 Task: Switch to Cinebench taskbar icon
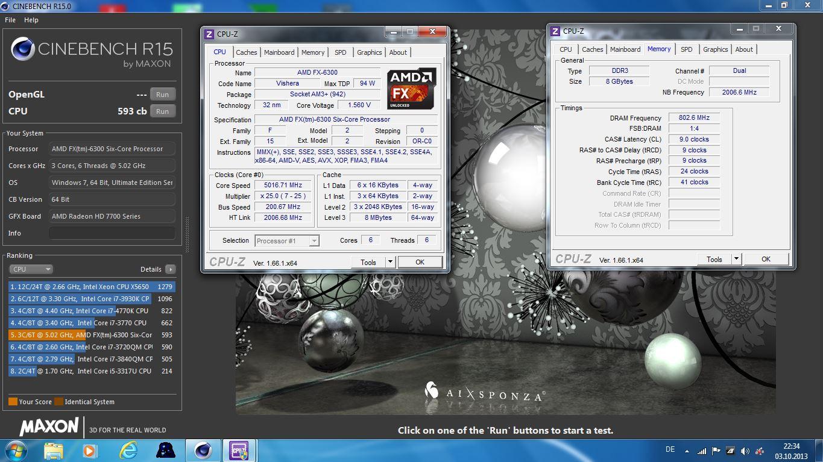tap(203, 451)
